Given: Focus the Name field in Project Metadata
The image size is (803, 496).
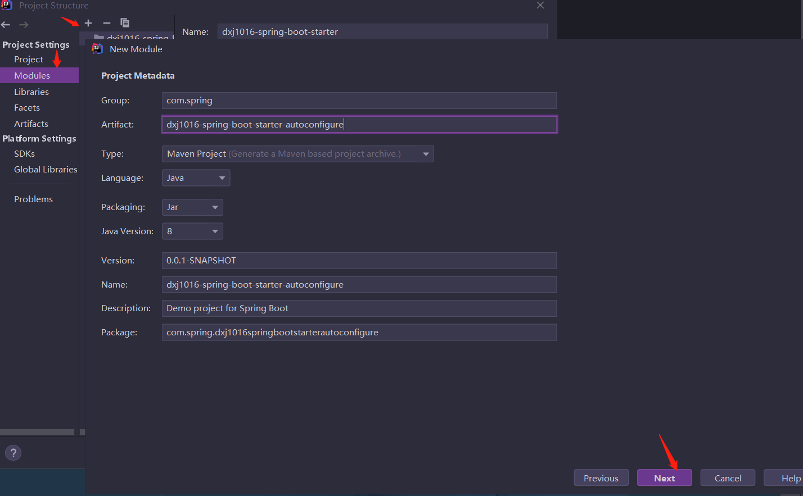Looking at the screenshot, I should pos(359,285).
